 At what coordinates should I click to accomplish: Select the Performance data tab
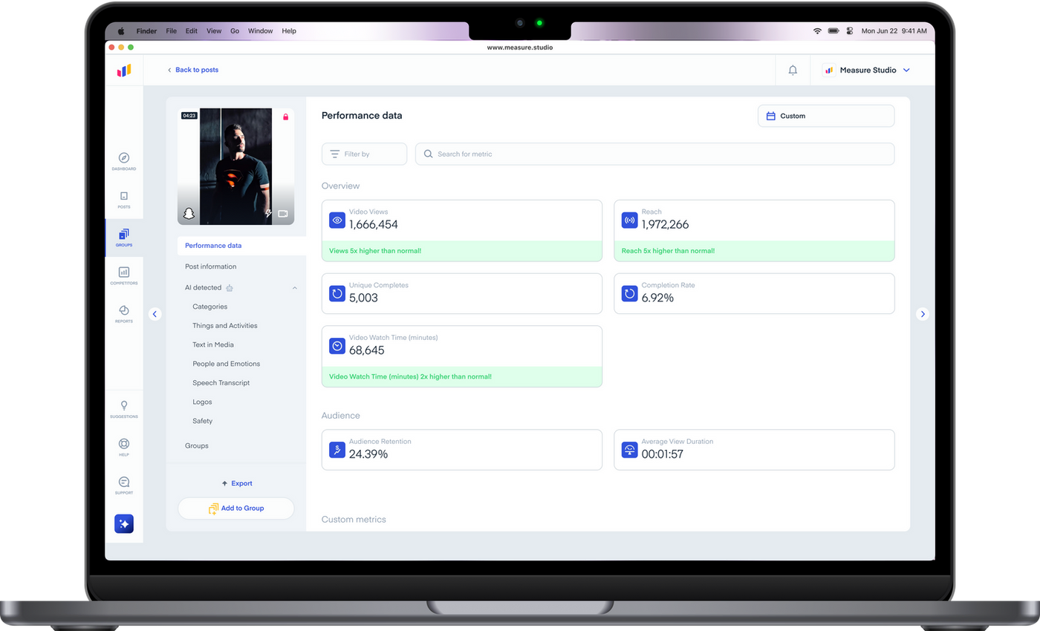pos(241,246)
